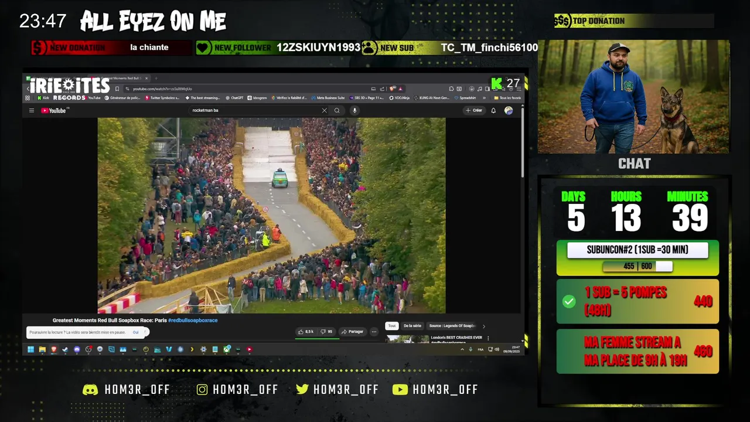Open Steam from the taskbar
Image resolution: width=750 pixels, height=422 pixels.
click(x=65, y=349)
